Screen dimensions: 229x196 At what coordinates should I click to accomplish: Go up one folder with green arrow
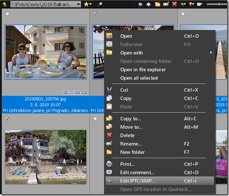click(x=5, y=4)
